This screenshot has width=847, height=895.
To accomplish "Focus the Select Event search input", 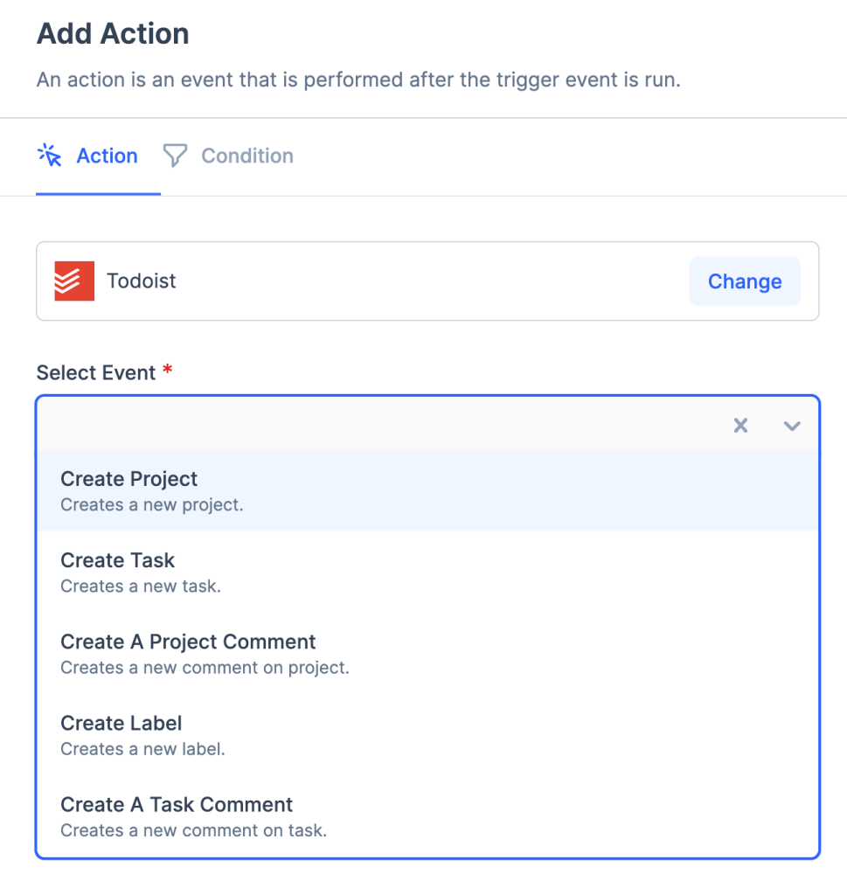I will (x=376, y=426).
